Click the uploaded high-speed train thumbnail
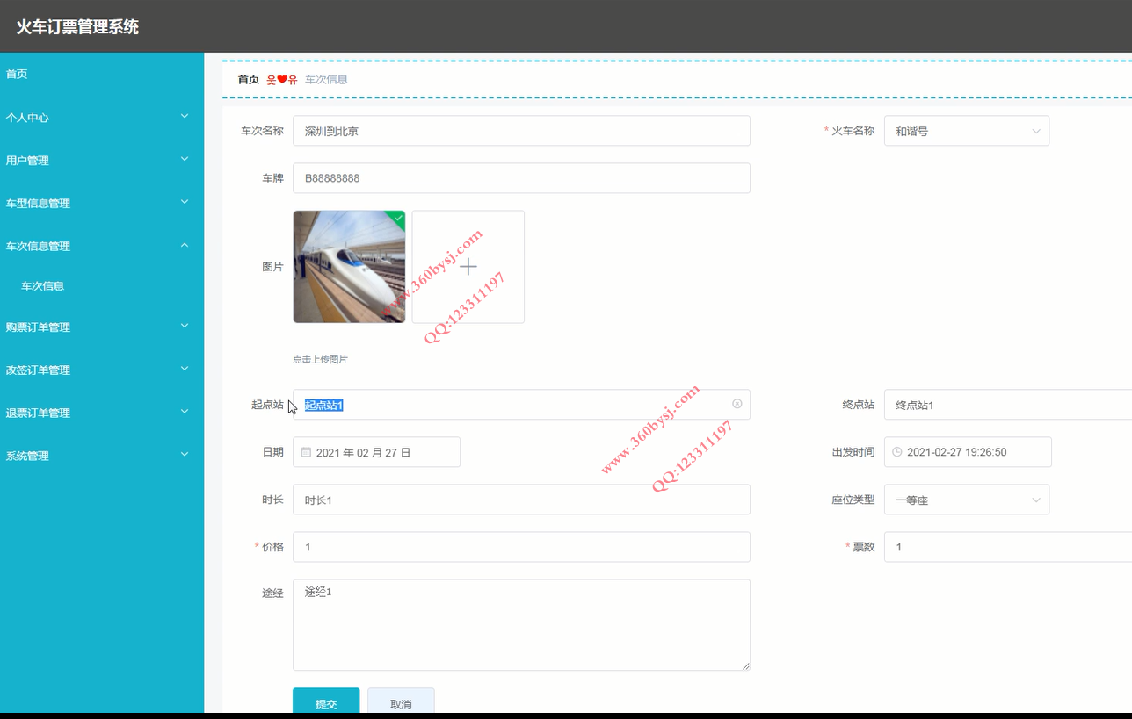 [349, 267]
